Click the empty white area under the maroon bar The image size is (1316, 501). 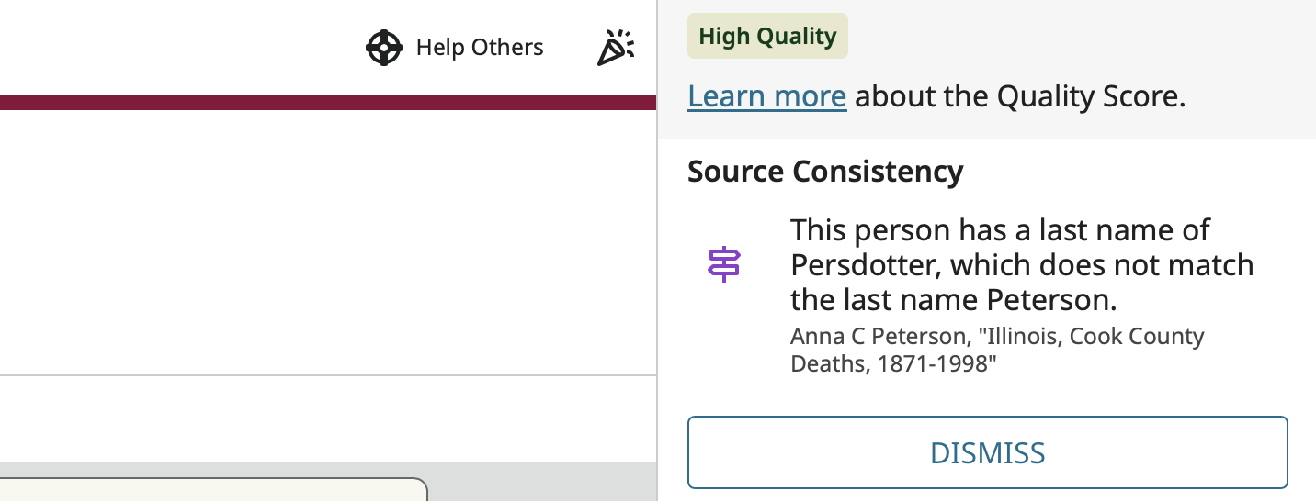pos(327,239)
